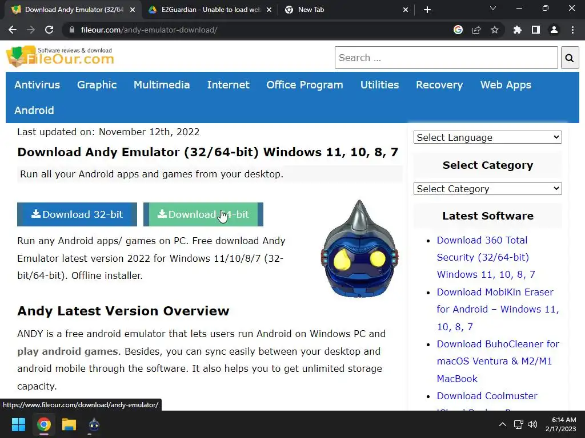585x438 pixels.
Task: Open Download BuhoCleaner for macOS link
Action: [x=498, y=361]
